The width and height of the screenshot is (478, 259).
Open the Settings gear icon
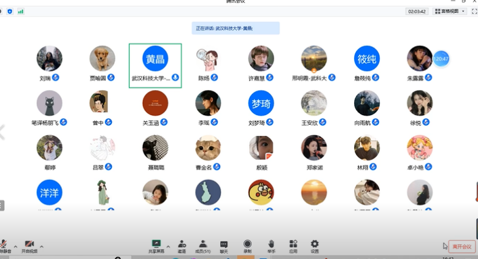tap(315, 244)
